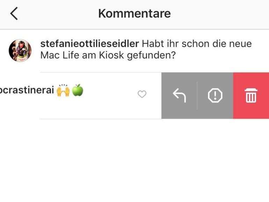Viewport: 269px width, 202px height.
Task: Tap the empty white area below the comment
Action: tap(134, 157)
